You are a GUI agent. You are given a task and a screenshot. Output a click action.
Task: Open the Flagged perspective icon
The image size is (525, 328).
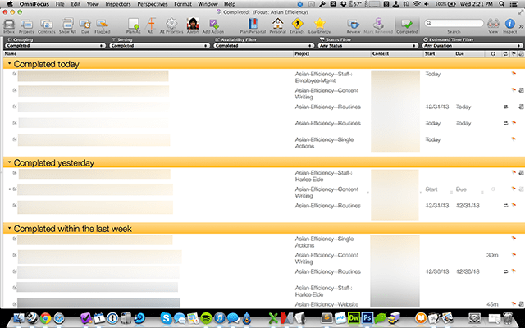102,25
